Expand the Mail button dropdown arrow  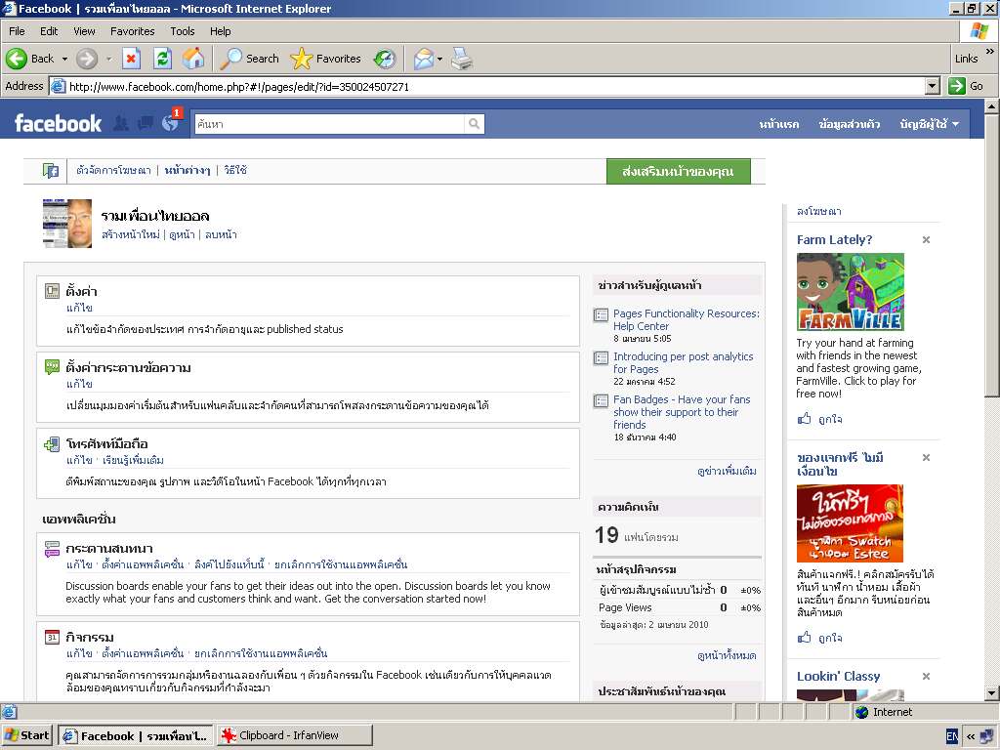pos(440,59)
